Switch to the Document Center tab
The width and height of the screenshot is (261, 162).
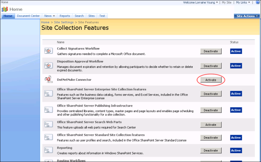click(x=29, y=16)
